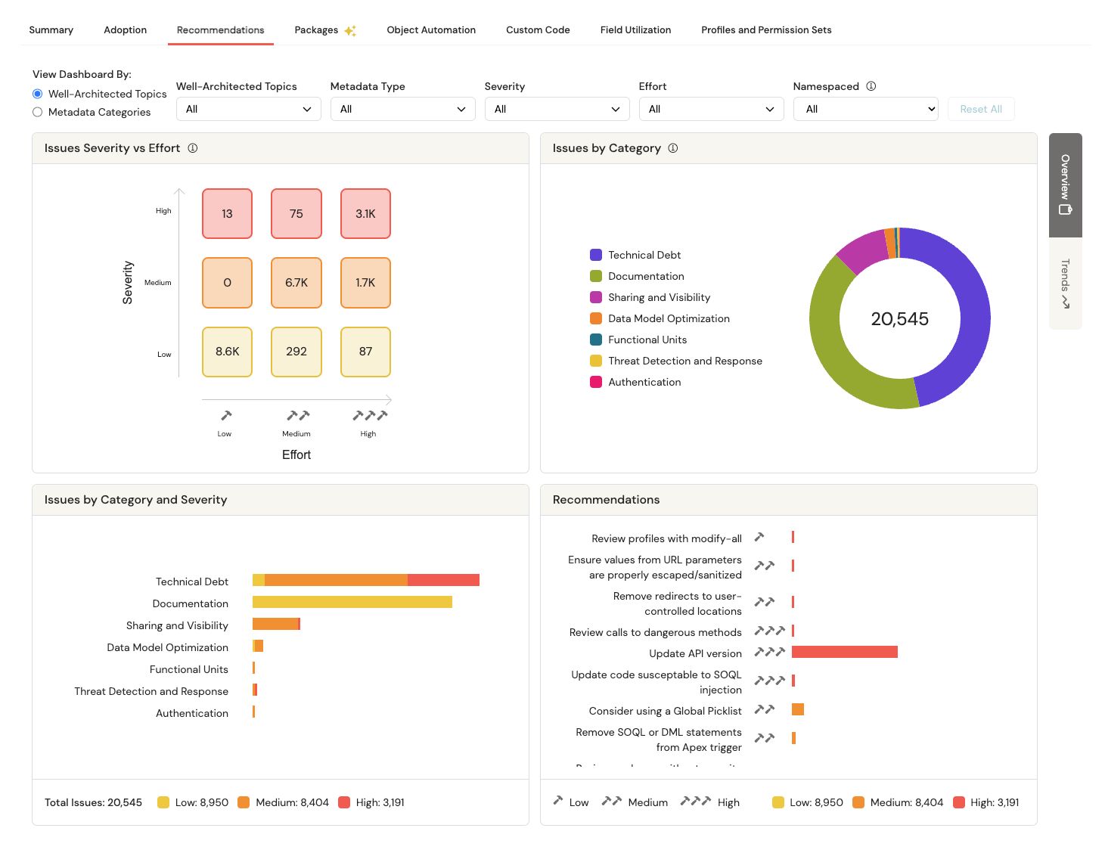This screenshot has width=1105, height=856.
Task: Click info icon beside Issues Severity vs Effort
Action: click(x=193, y=148)
